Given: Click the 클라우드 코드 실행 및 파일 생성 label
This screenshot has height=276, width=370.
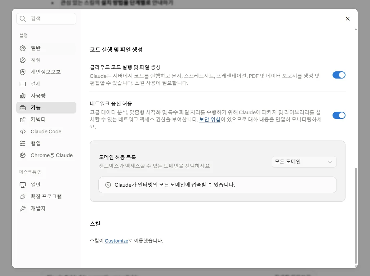Looking at the screenshot, I should (x=125, y=67).
